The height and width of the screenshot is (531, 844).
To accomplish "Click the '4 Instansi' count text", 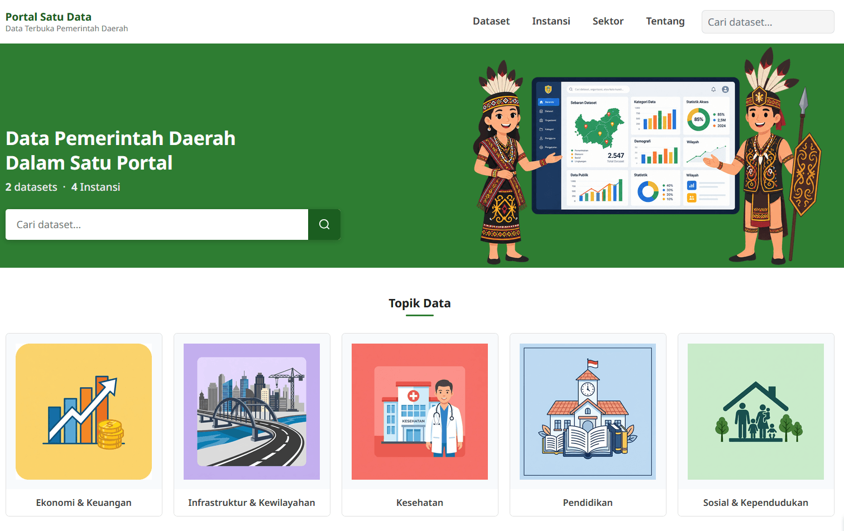I will (x=95, y=187).
